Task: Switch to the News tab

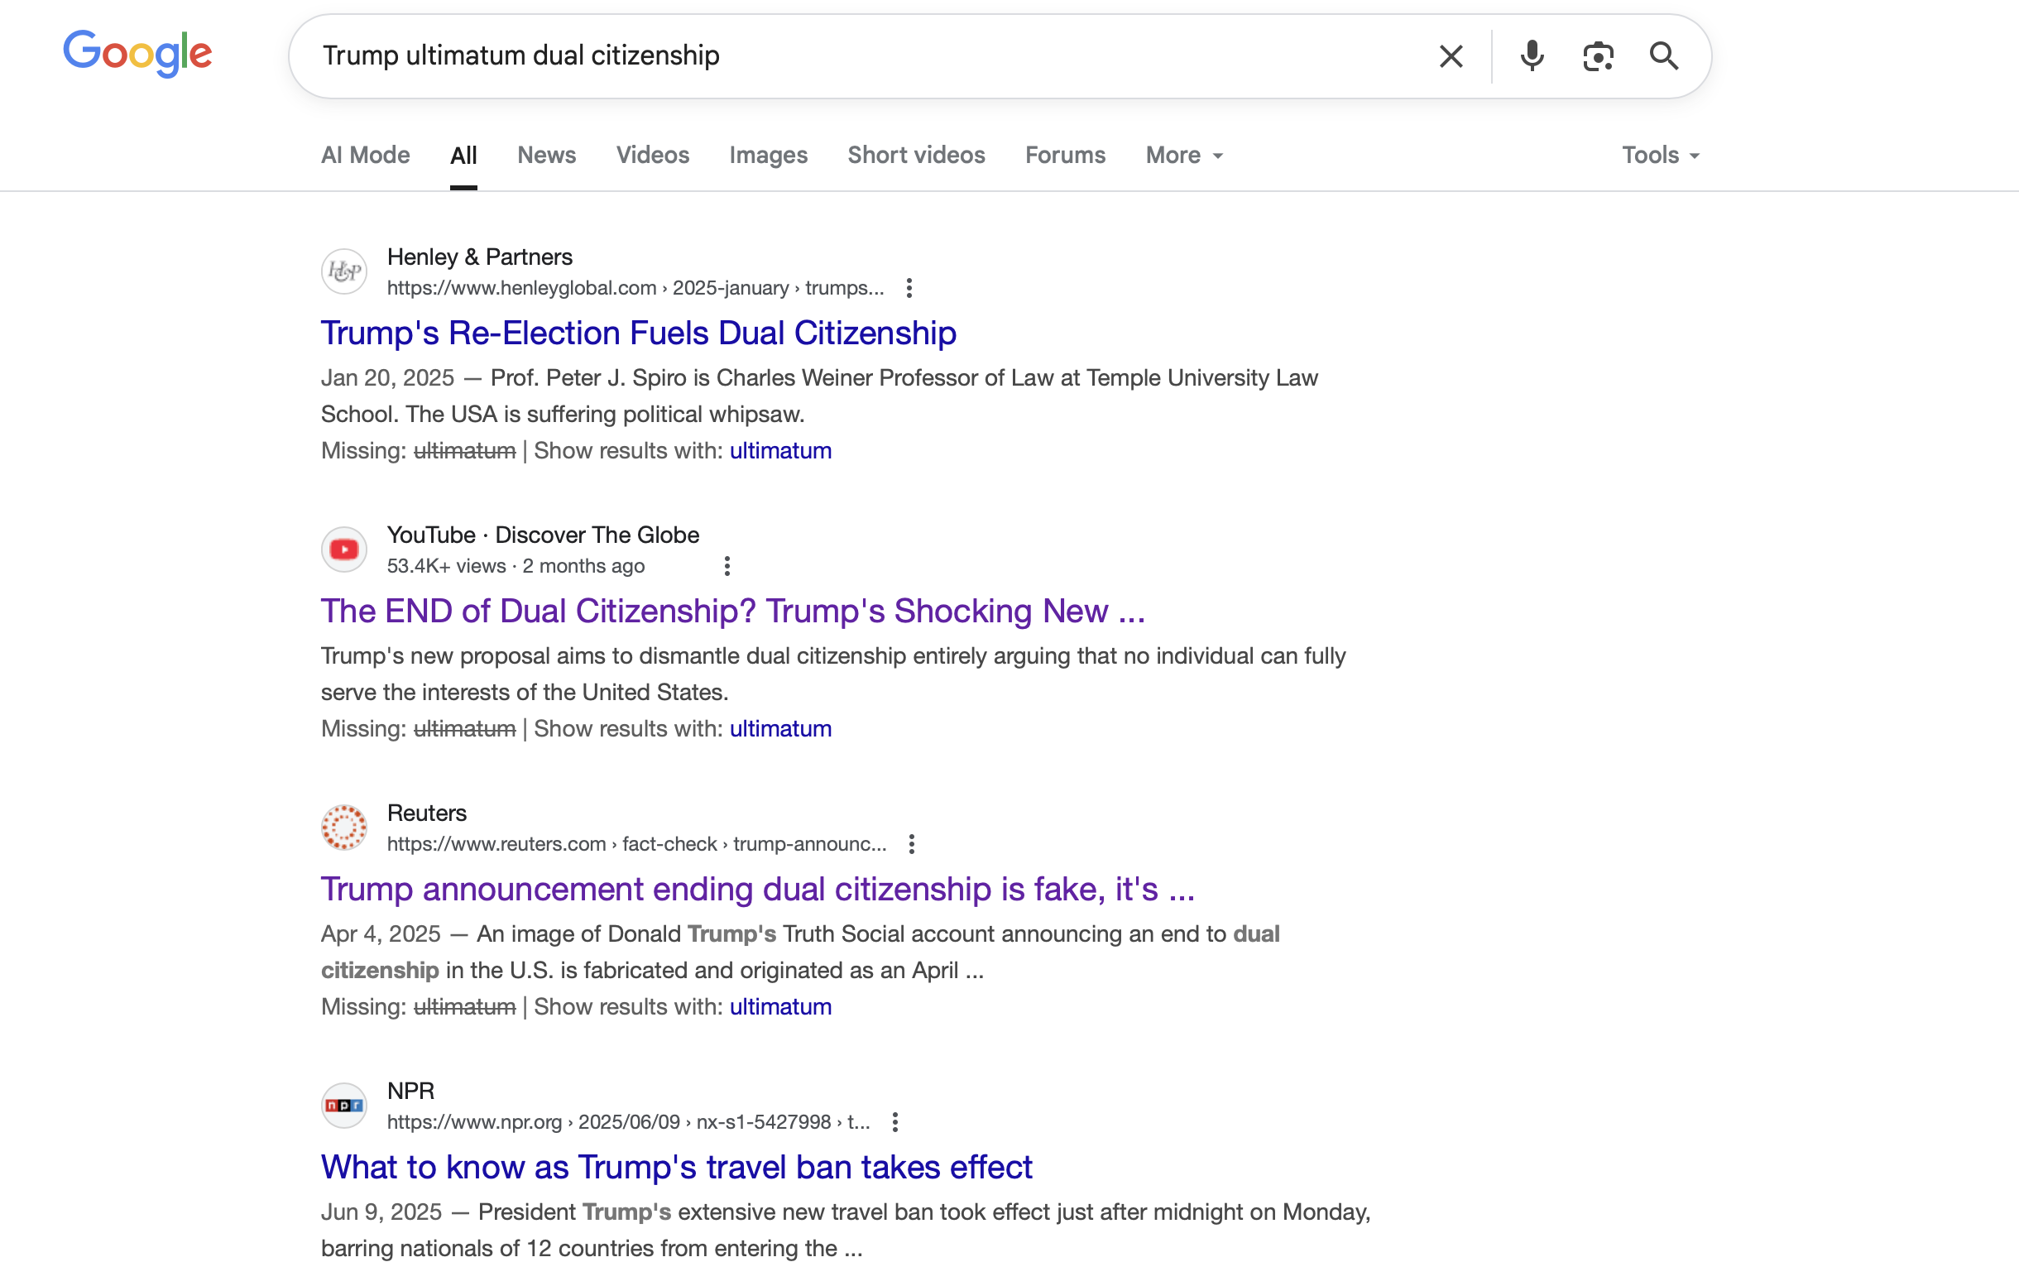Action: 546,155
